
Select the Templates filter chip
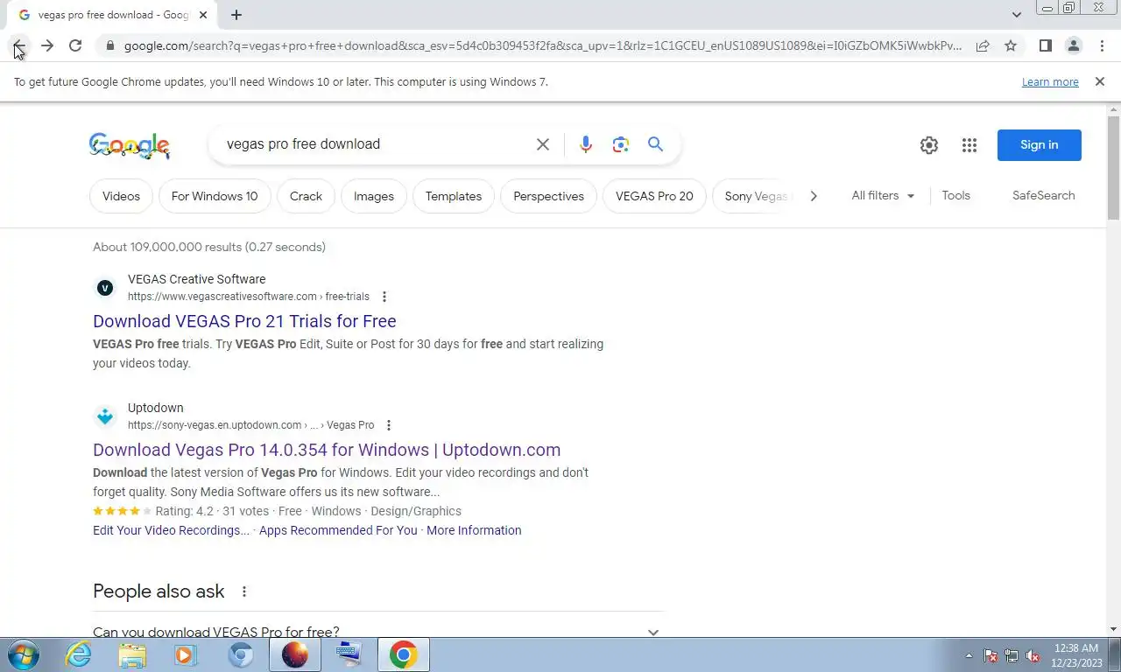[454, 196]
